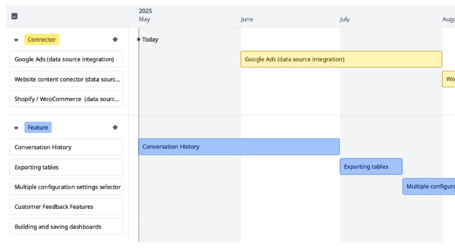This screenshot has height=251, width=455.
Task: Open Website content conector list item
Action: point(66,79)
